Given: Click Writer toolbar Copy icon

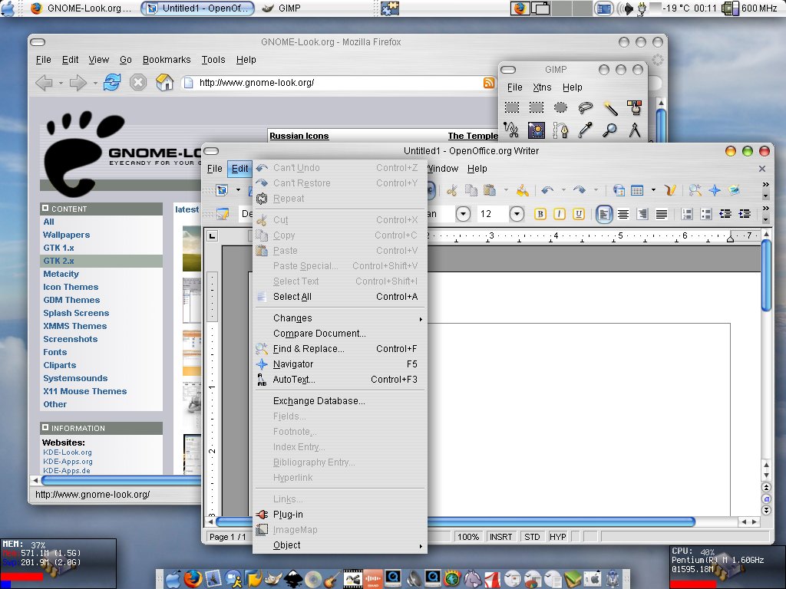Looking at the screenshot, I should (471, 190).
